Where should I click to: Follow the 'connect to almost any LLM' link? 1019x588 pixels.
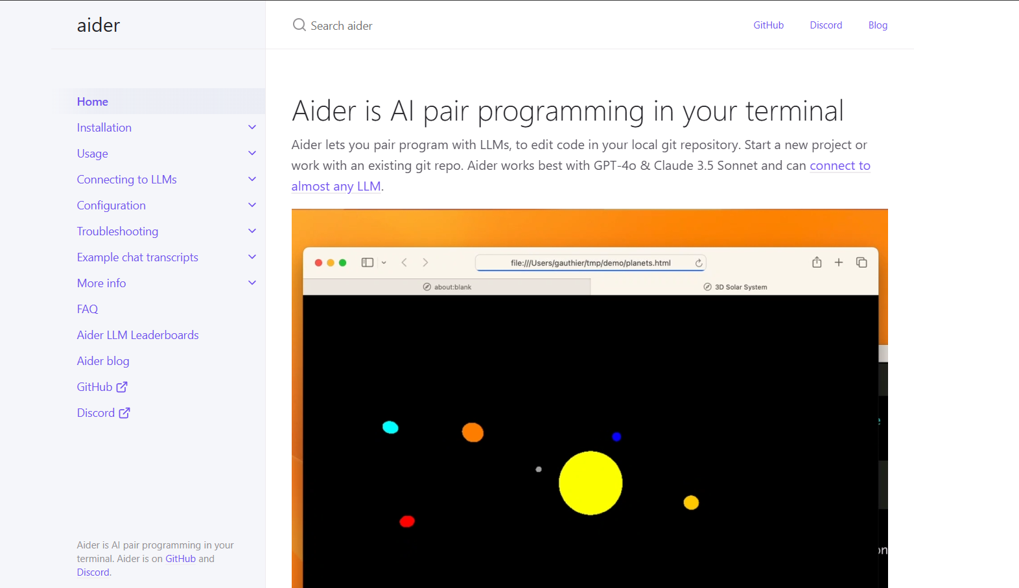click(x=840, y=165)
